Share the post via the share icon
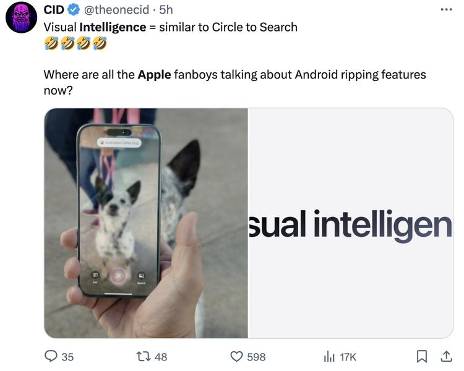Image resolution: width=464 pixels, height=371 pixels. click(445, 356)
